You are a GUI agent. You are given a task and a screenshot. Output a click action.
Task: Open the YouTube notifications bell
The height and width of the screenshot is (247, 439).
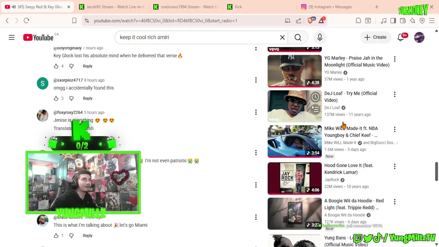[x=401, y=37]
